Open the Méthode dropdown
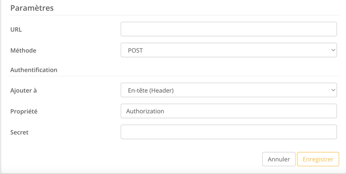The image size is (346, 174). 228,50
